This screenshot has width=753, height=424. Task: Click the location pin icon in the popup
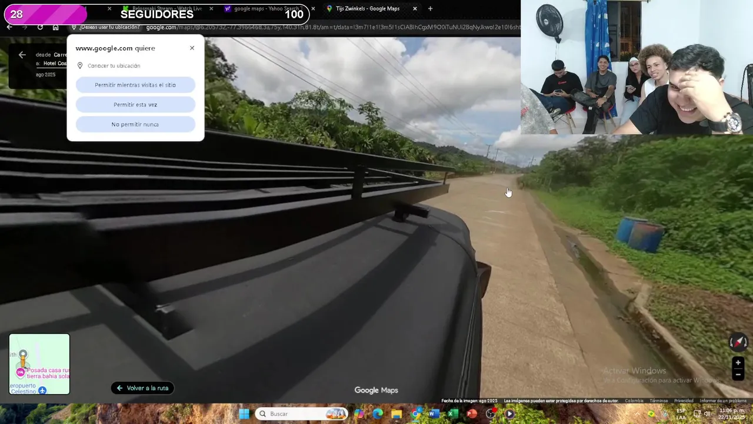click(80, 66)
